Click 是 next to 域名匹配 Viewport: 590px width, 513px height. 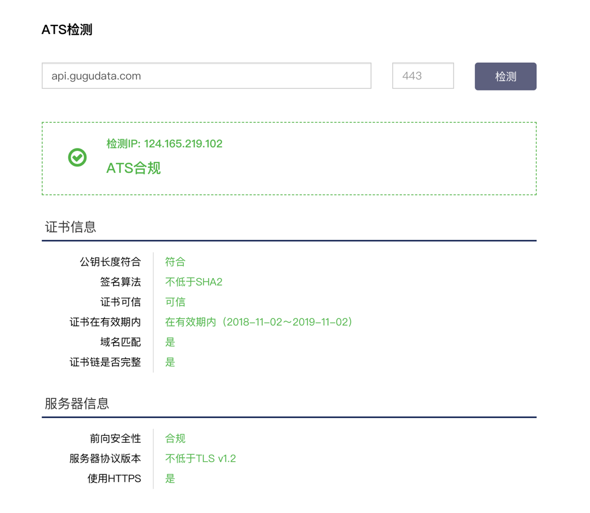(x=170, y=342)
